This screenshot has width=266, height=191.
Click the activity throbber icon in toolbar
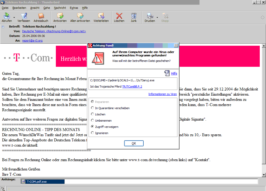263,17
